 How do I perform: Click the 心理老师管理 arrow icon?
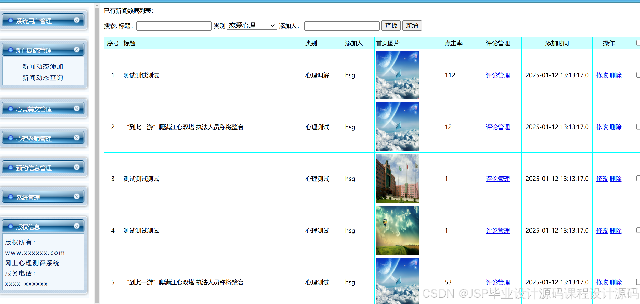(77, 138)
